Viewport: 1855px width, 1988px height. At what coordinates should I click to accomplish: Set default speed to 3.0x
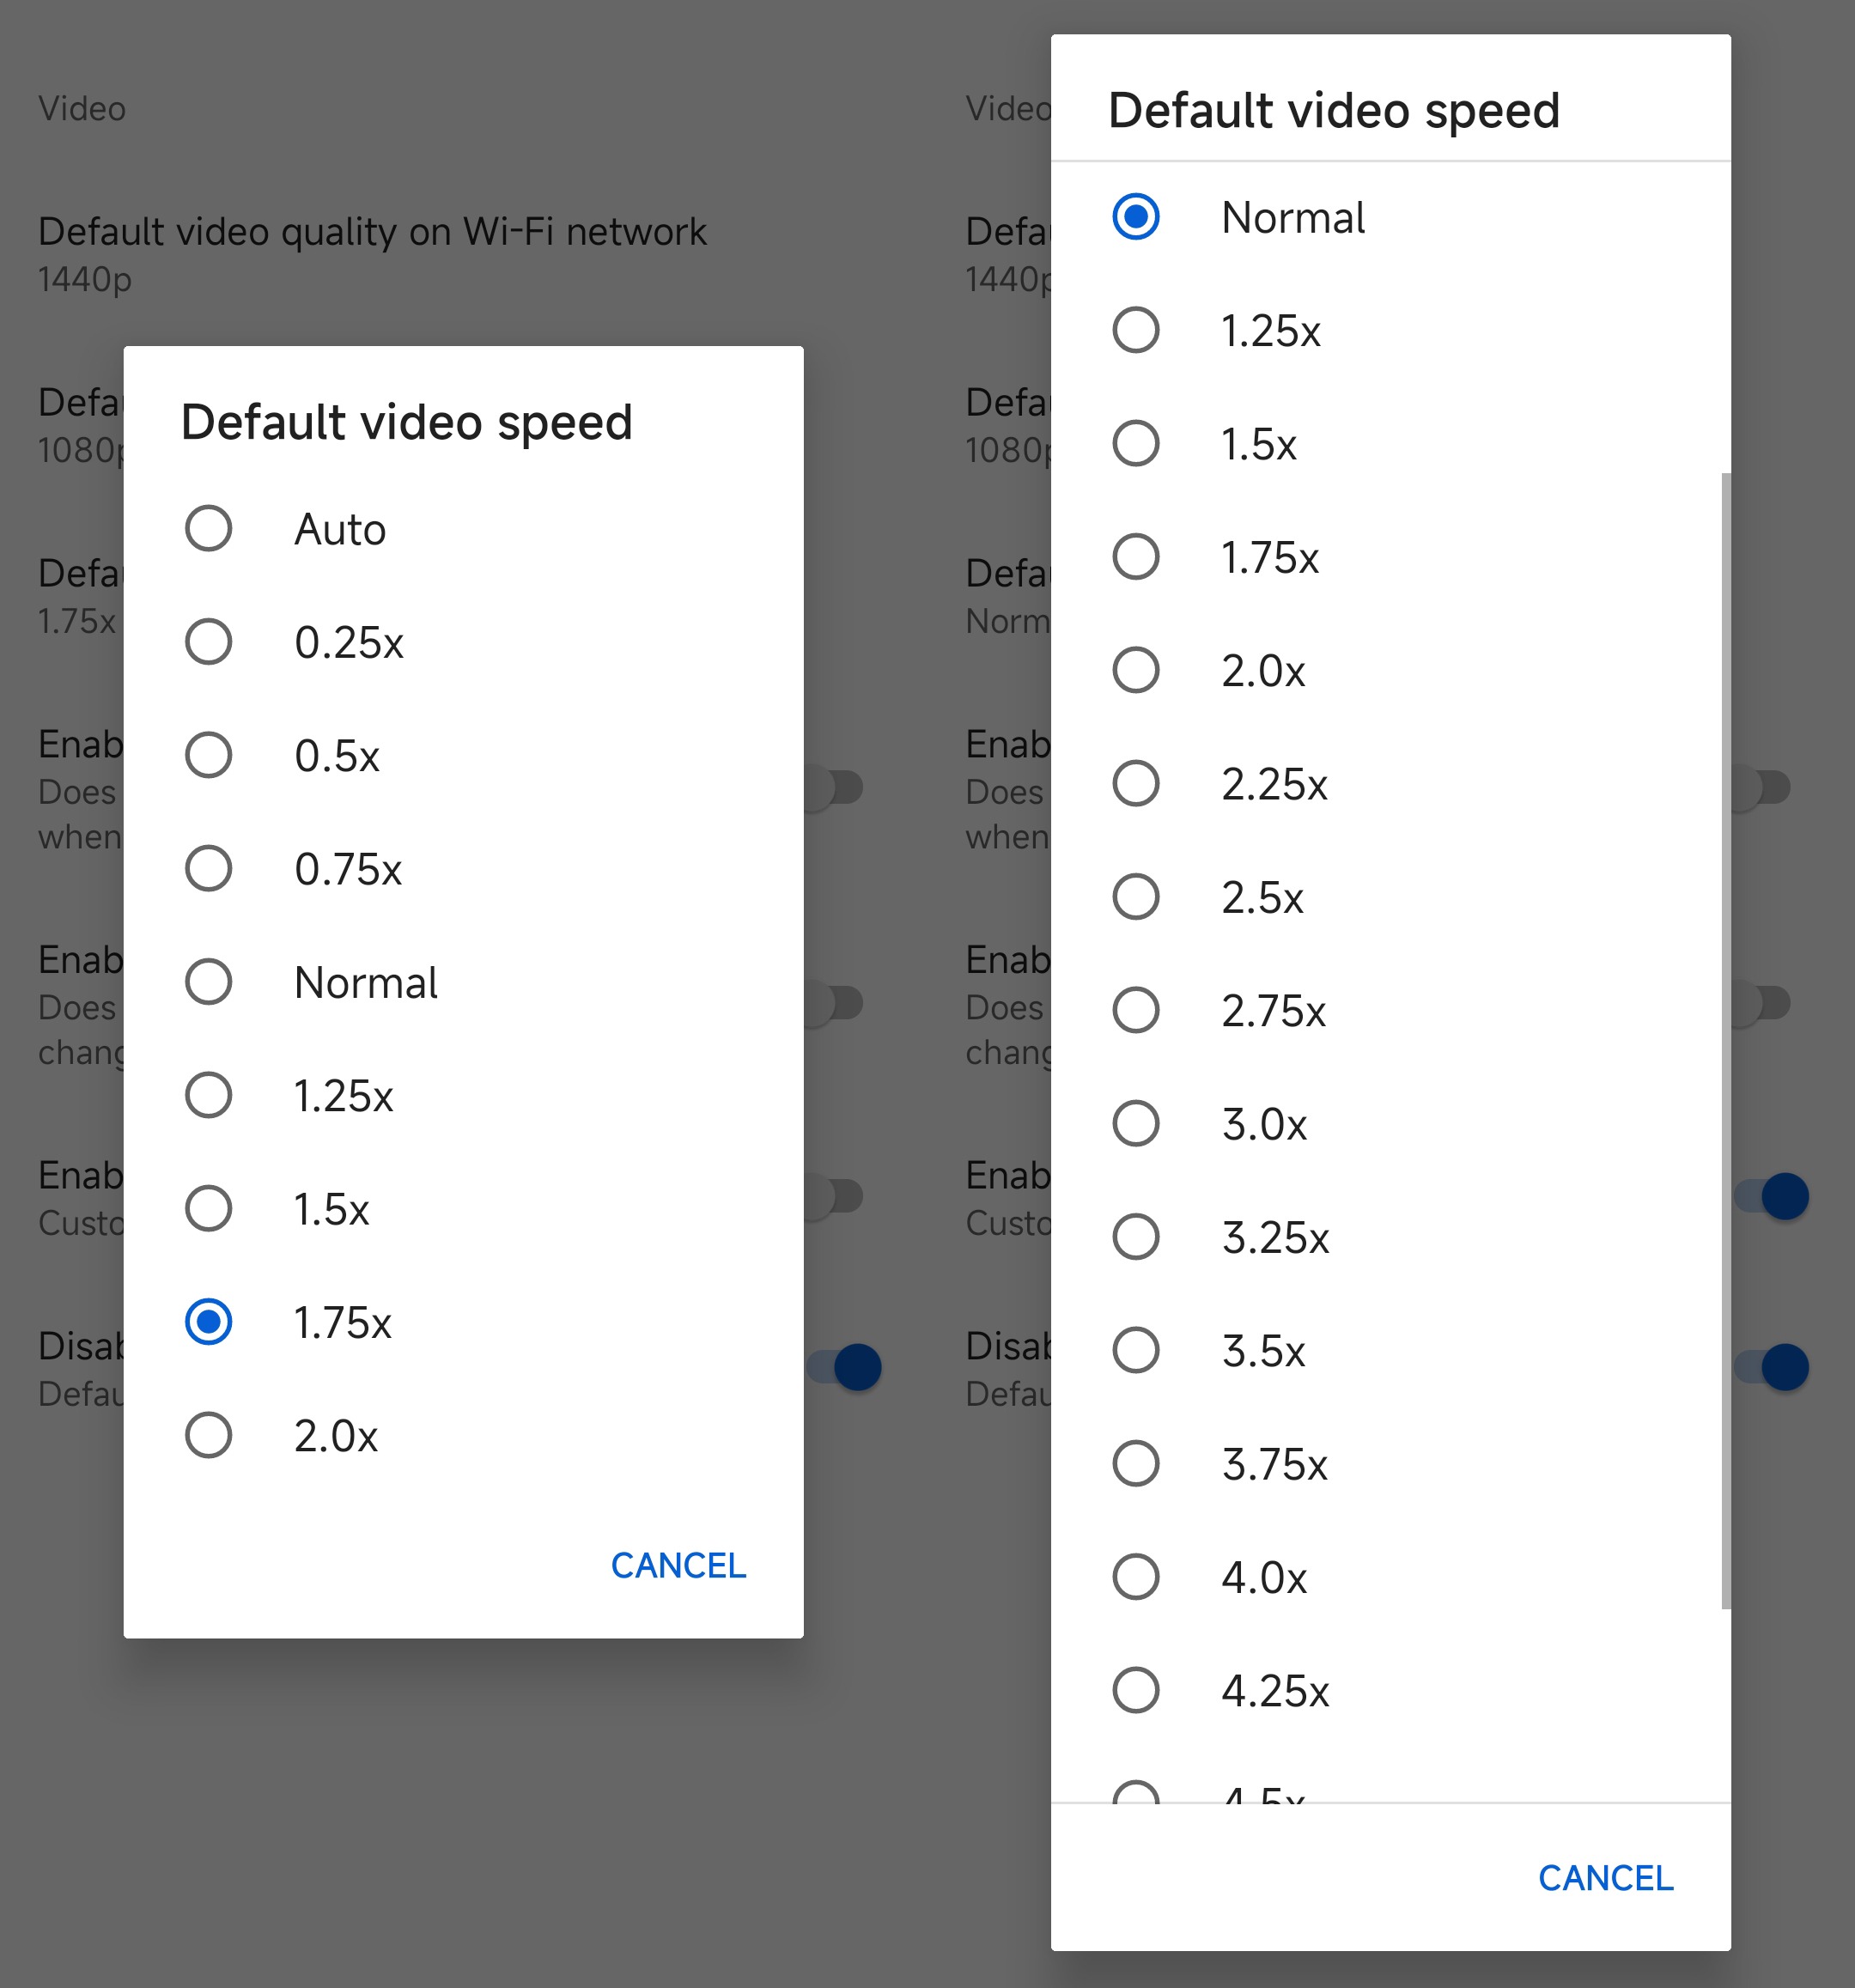click(1136, 1123)
